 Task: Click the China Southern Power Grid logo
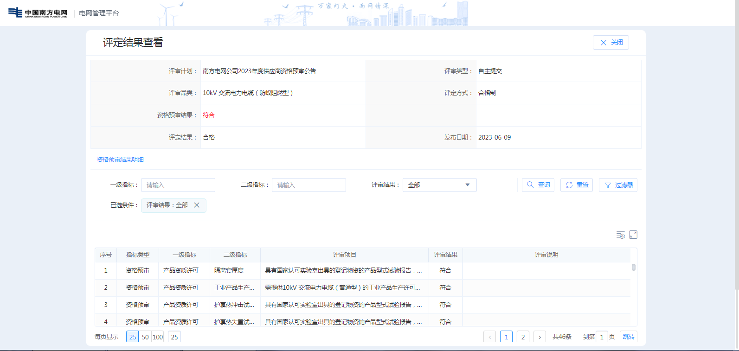(x=38, y=13)
